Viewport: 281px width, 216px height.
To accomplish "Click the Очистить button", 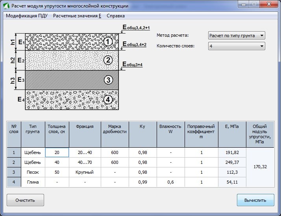I will 25,200.
